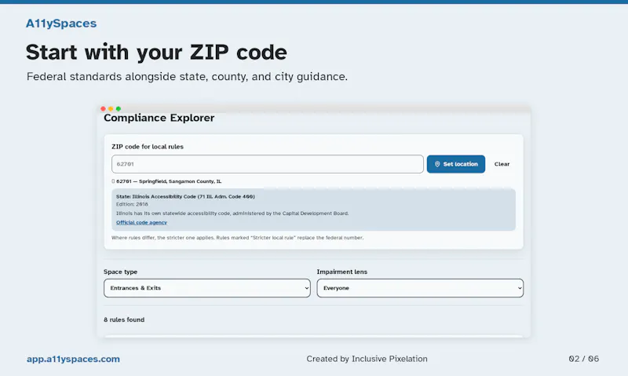Click the red window close dot
This screenshot has width=628, height=376.
point(103,108)
